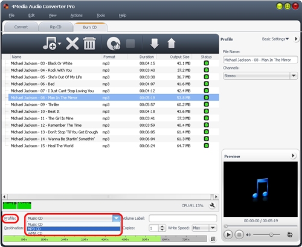Select track 05 - She's Out Of My Life
This screenshot has width=302, height=247.
pyautogui.click(x=114, y=77)
